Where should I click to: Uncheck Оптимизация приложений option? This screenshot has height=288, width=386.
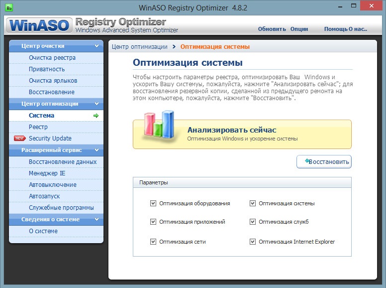pyautogui.click(x=153, y=222)
